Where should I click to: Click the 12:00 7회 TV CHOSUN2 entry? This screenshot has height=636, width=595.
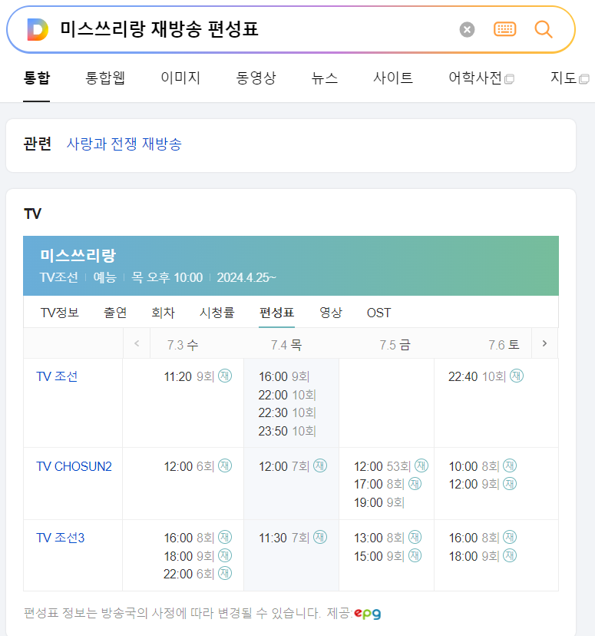[x=284, y=466]
